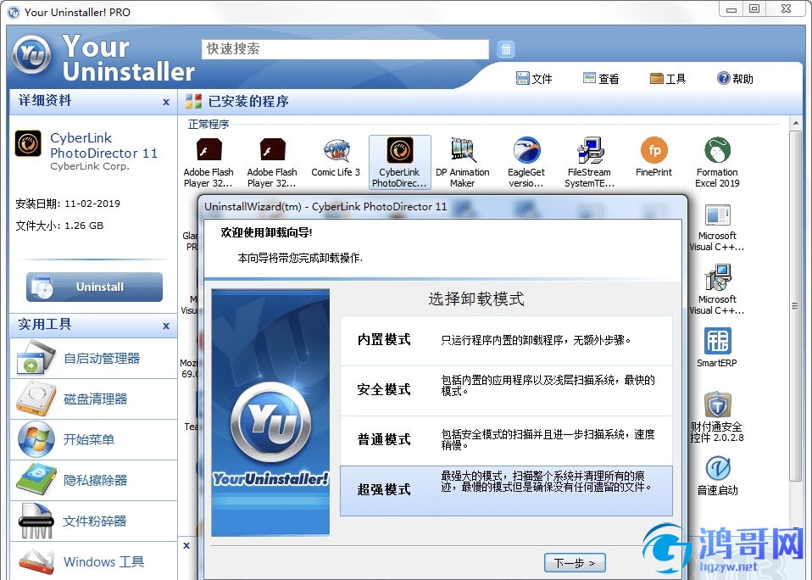Select the 音速启动 program icon
The image size is (812, 580).
717,468
